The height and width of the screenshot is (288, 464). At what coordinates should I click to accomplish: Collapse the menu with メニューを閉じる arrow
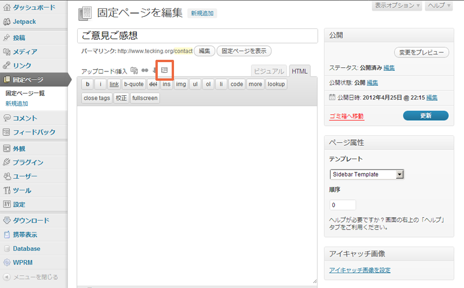(6, 277)
